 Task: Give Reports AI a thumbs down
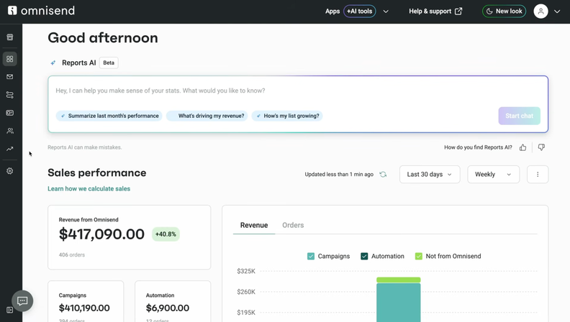[541, 147]
